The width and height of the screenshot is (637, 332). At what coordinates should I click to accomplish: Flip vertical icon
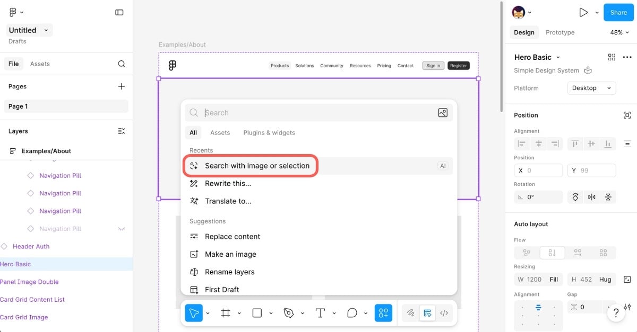tap(608, 197)
